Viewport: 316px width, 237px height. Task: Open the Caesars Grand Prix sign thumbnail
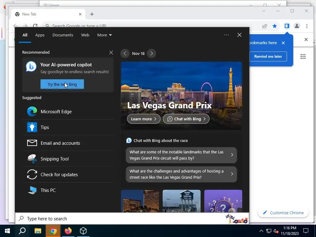tap(181, 201)
